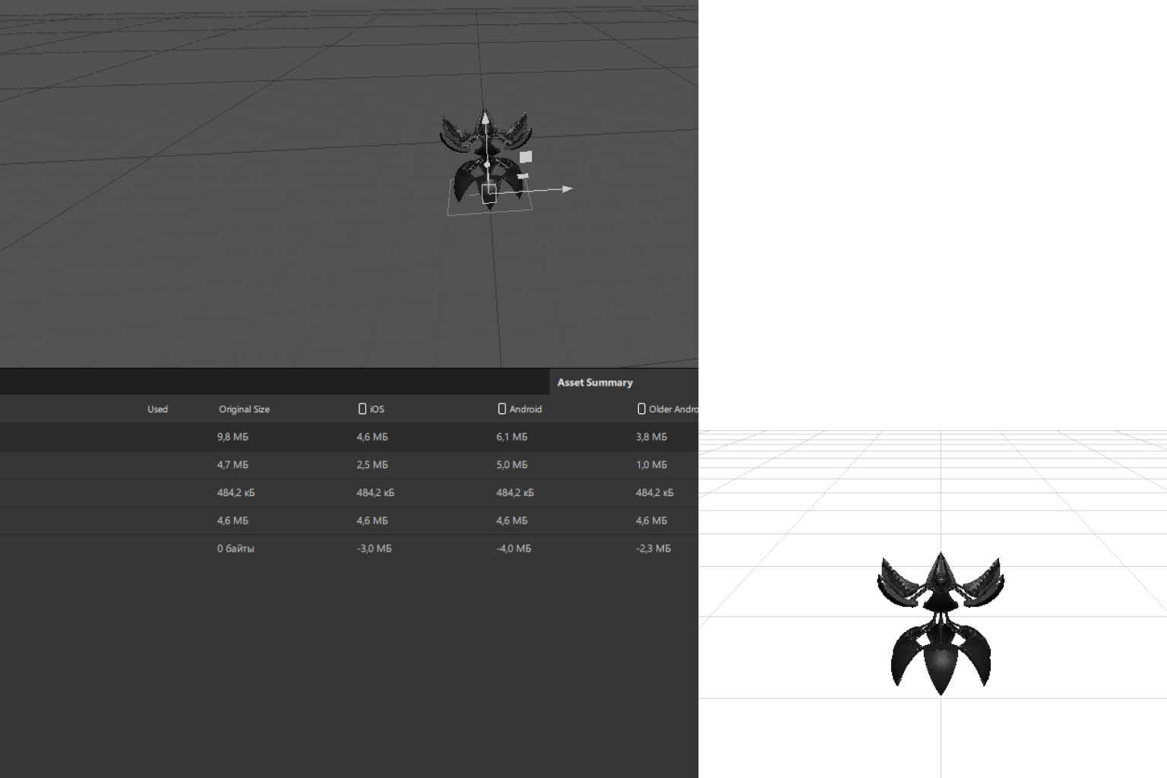Screen dimensions: 1167x778
Task: Sort by the Used column header
Action: 157,409
